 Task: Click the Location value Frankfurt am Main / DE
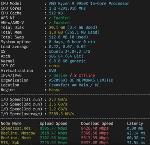(x=74, y=85)
